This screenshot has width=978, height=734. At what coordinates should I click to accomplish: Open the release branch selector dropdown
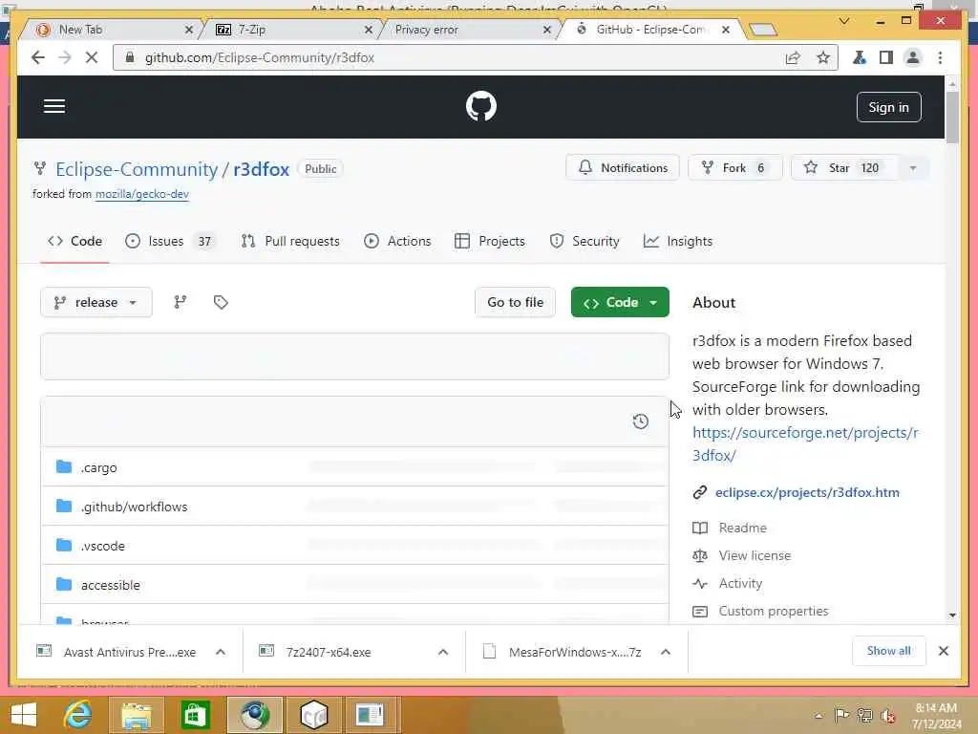(x=96, y=302)
